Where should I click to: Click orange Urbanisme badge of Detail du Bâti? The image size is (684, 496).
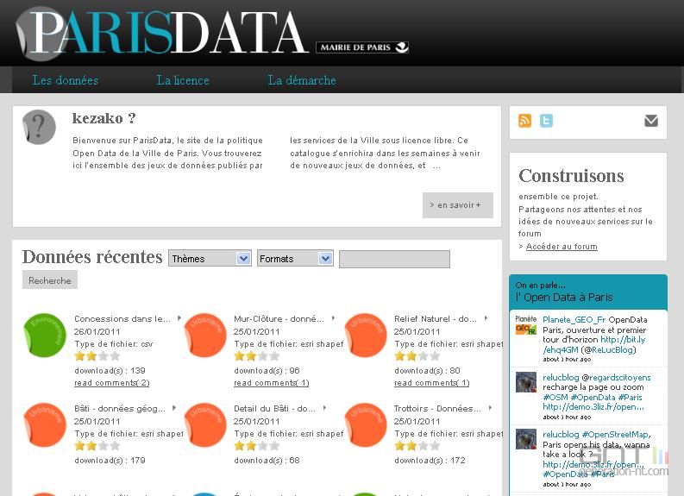click(x=205, y=425)
